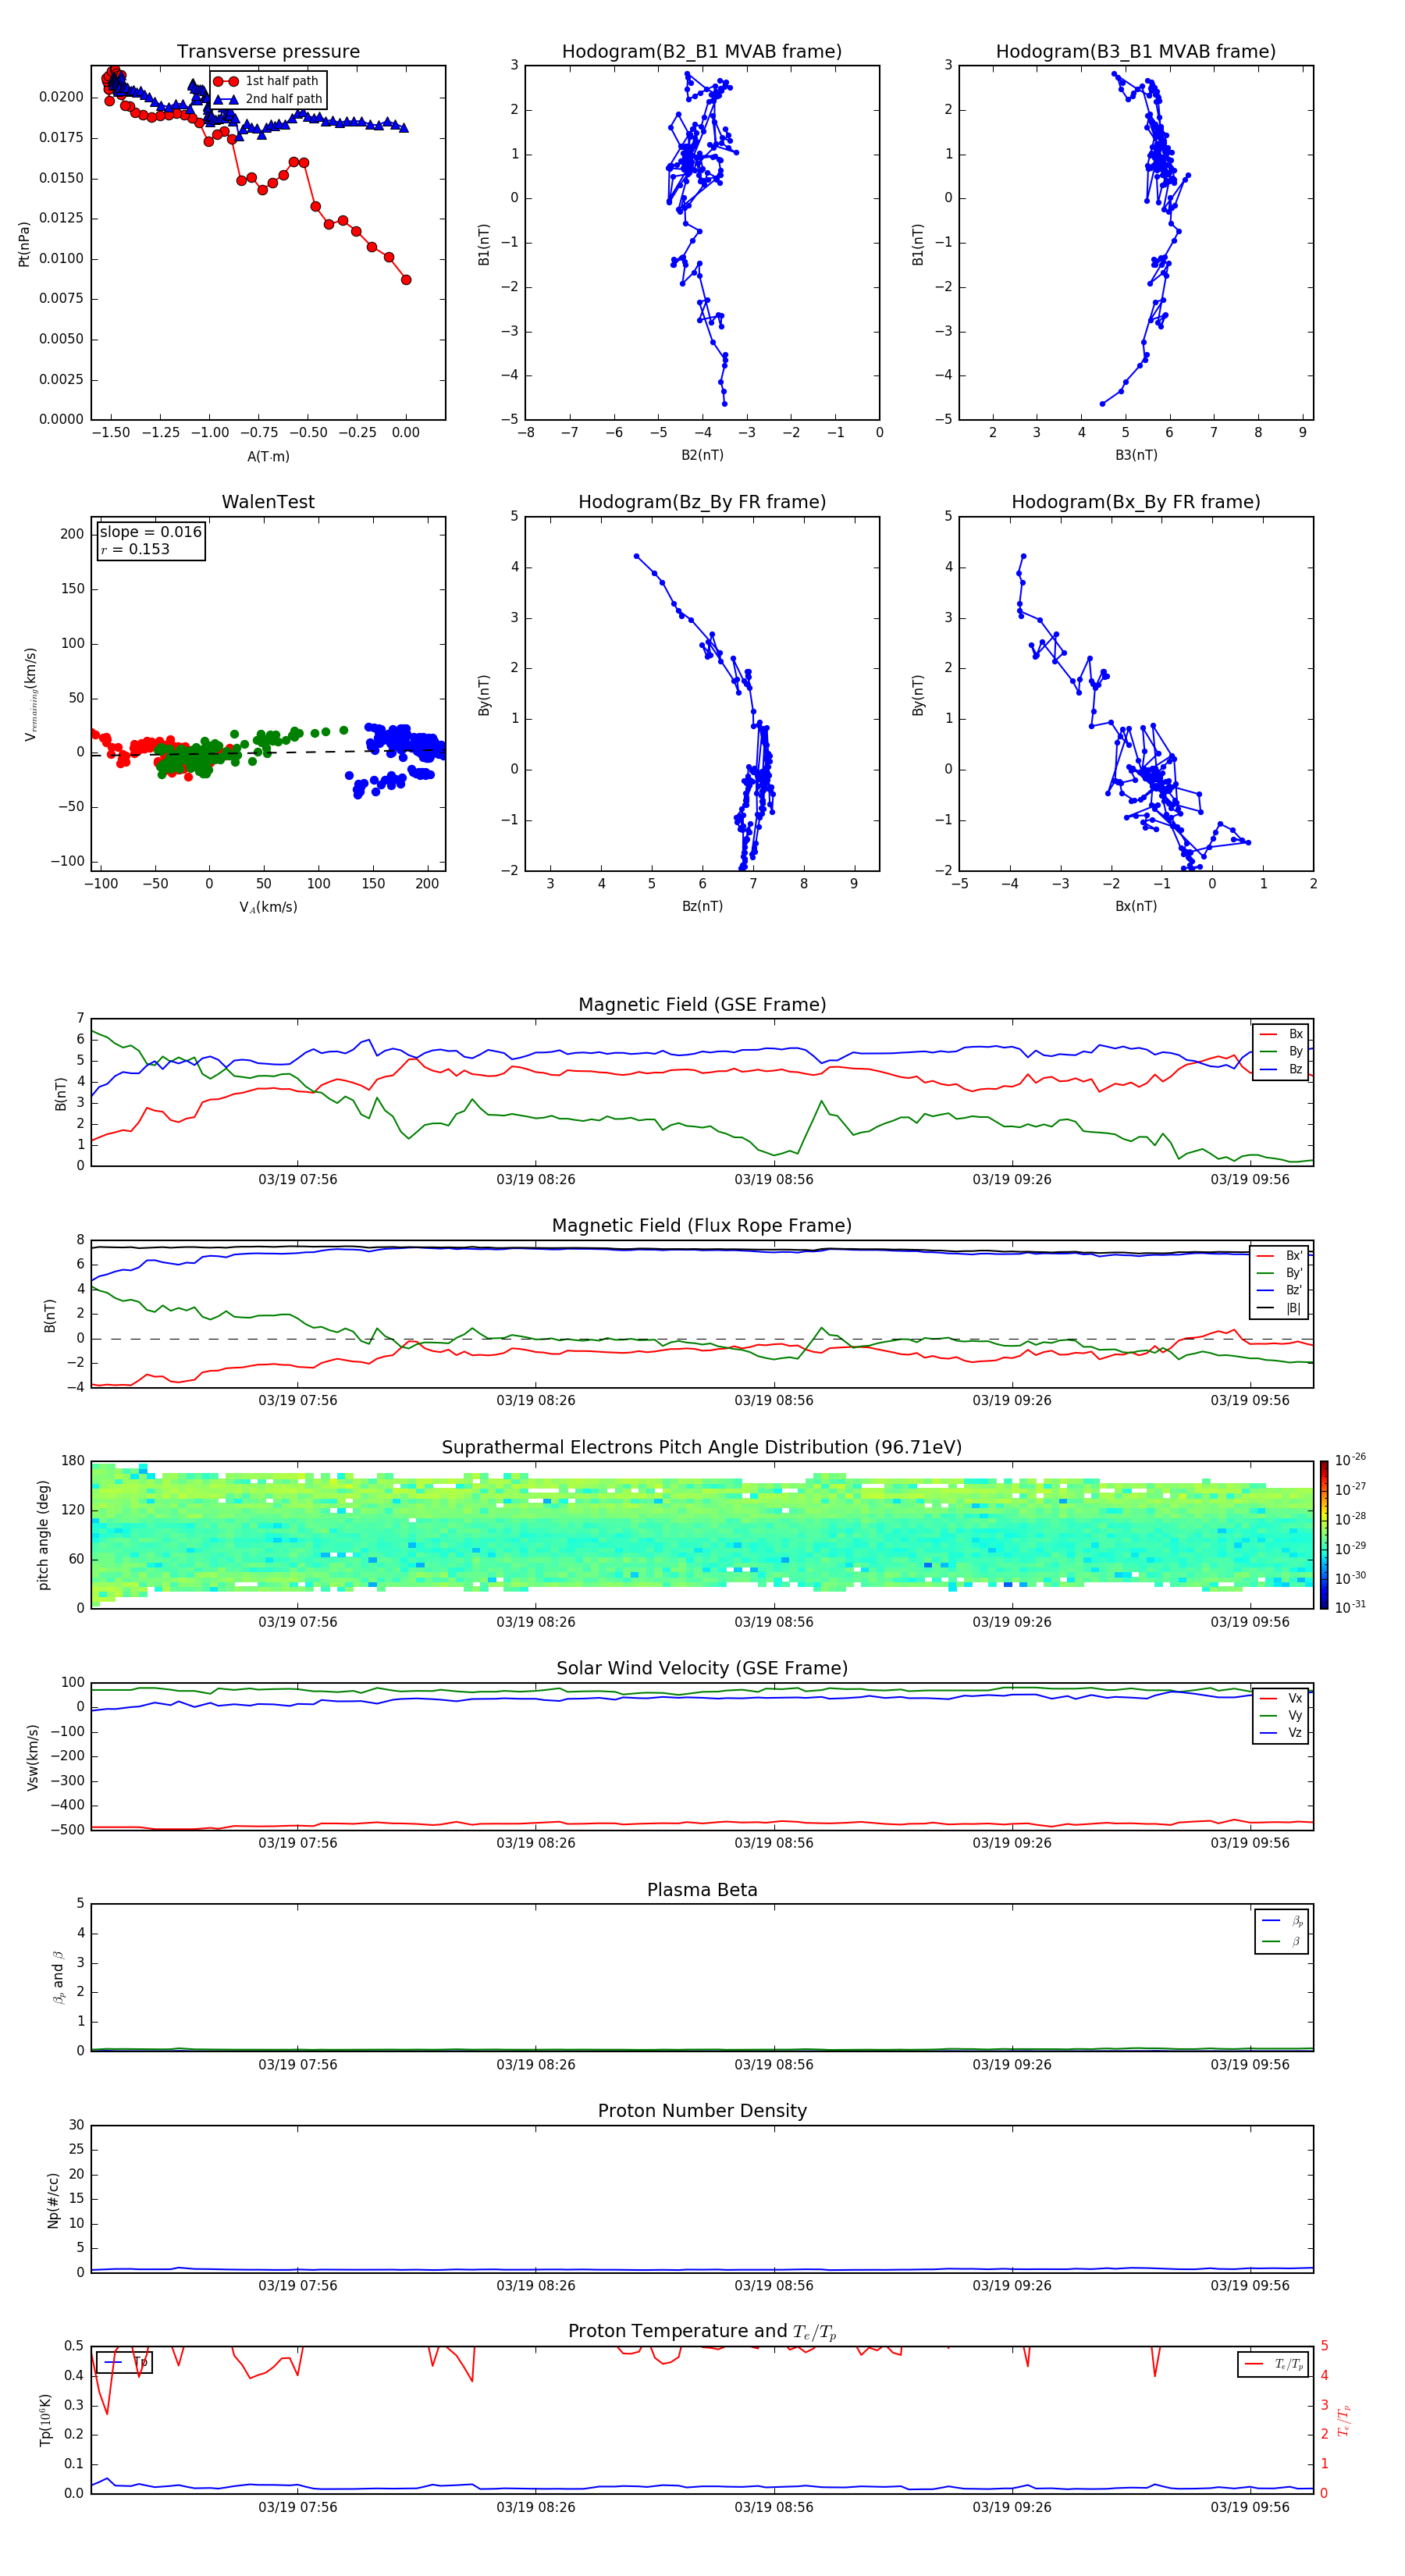Click '03/19 07:56' tick under Proton Temperature plot

298,2507
